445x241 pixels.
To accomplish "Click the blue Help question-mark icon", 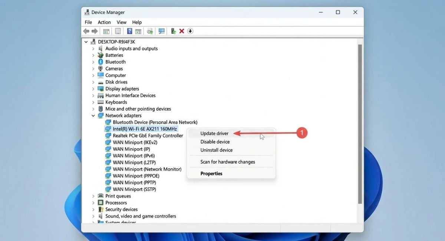I will (x=130, y=31).
